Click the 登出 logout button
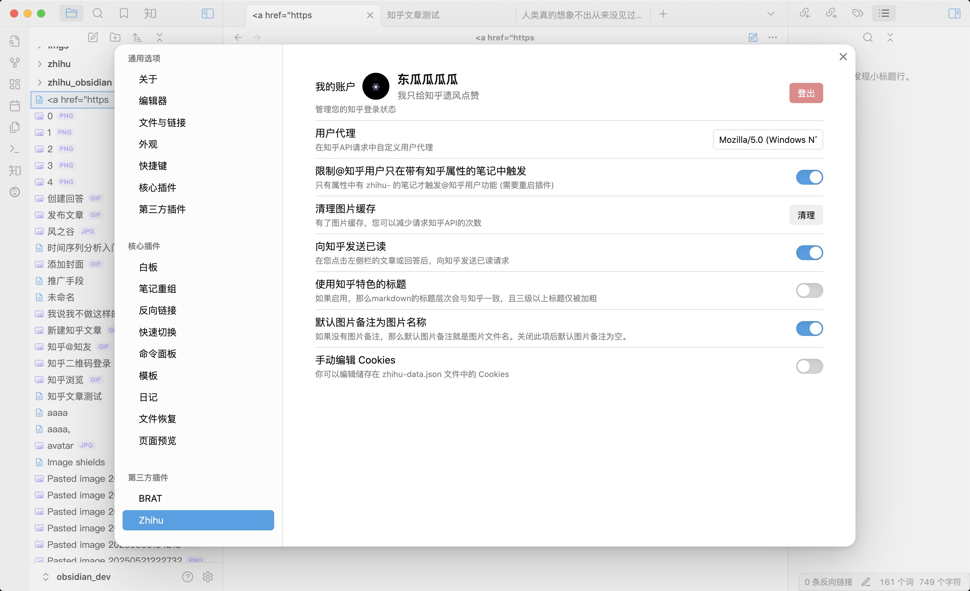Screen dimensions: 970x591 (805, 93)
